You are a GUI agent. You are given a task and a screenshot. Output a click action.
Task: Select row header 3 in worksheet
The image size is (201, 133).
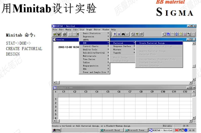pyautogui.click(x=55, y=107)
